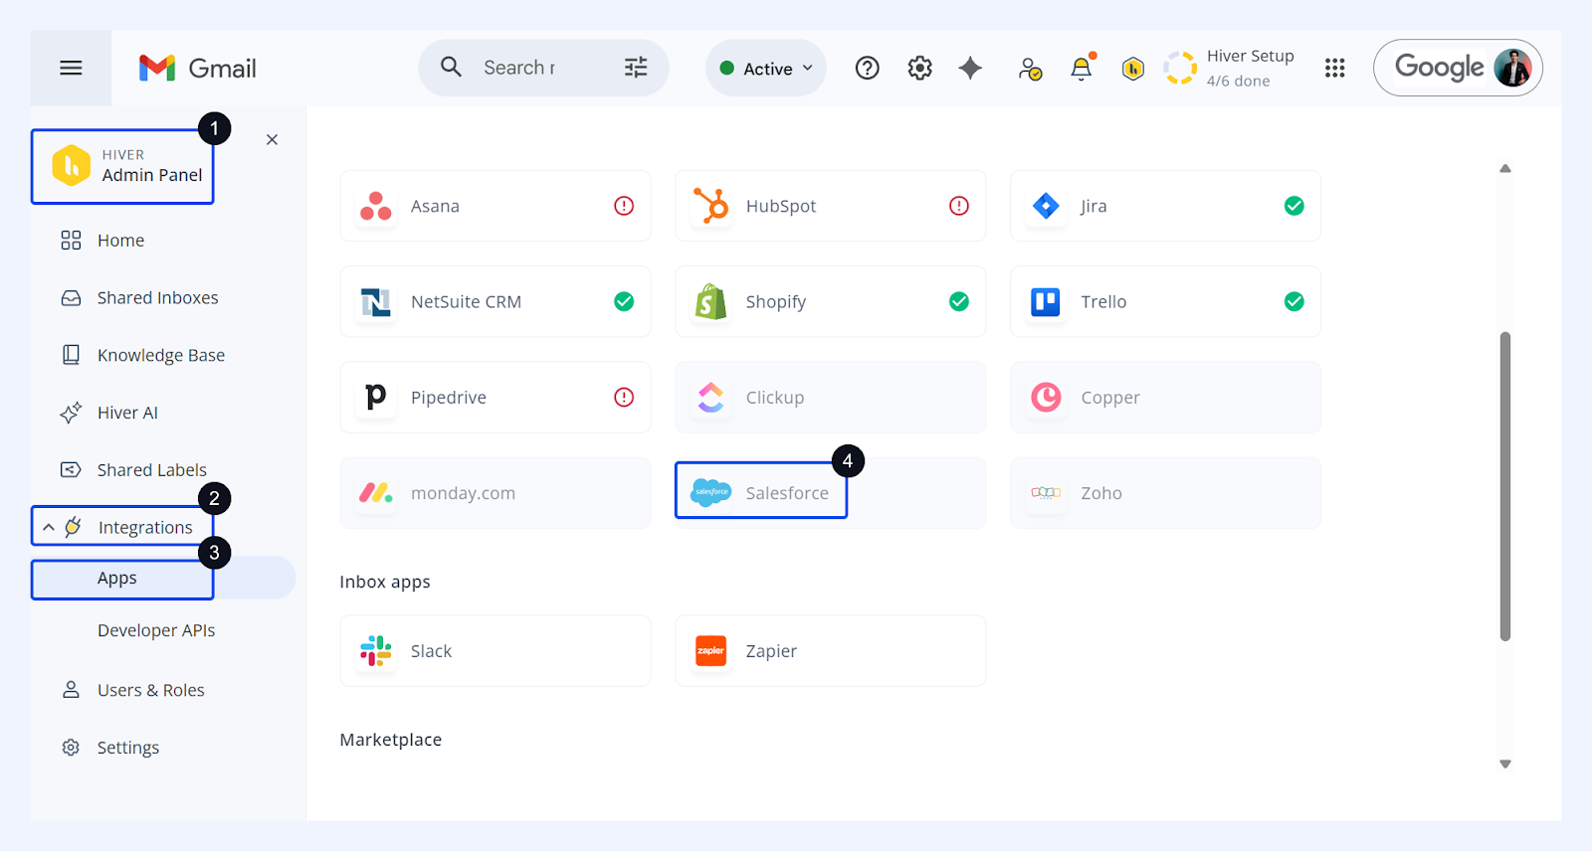The width and height of the screenshot is (1592, 851).
Task: Open the notifications bell
Action: tap(1082, 67)
